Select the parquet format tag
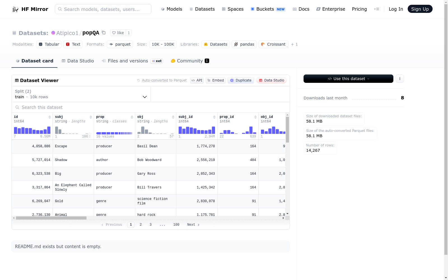The width and height of the screenshot is (448, 280). click(x=120, y=44)
